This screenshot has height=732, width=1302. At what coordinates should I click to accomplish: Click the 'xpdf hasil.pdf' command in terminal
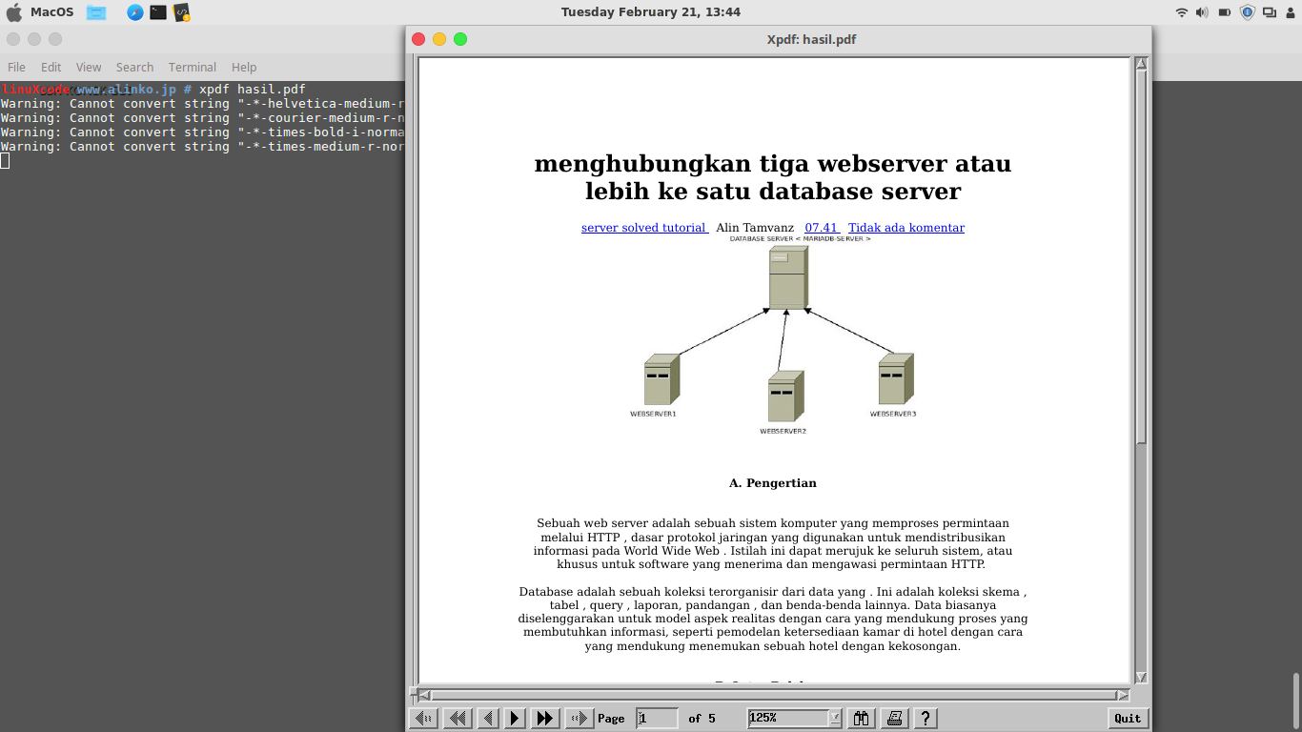[x=253, y=90]
